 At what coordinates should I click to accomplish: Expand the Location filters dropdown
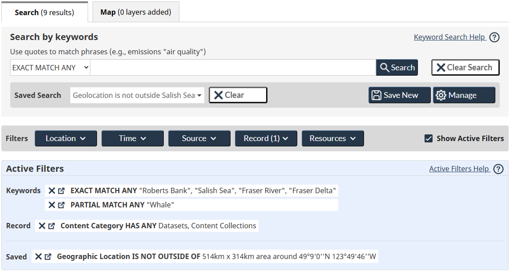[65, 138]
